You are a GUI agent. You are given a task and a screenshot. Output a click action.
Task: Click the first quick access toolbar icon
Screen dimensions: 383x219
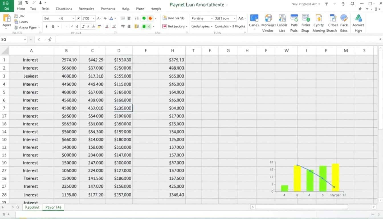(x=20, y=3)
